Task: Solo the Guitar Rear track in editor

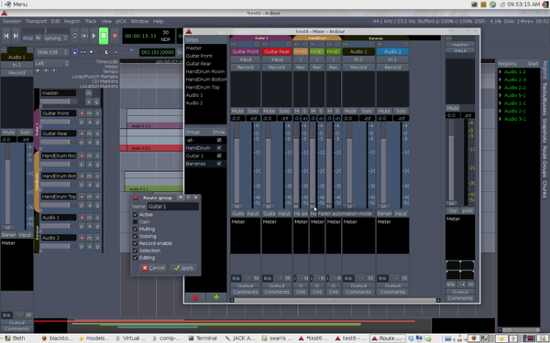Action: coord(97,134)
